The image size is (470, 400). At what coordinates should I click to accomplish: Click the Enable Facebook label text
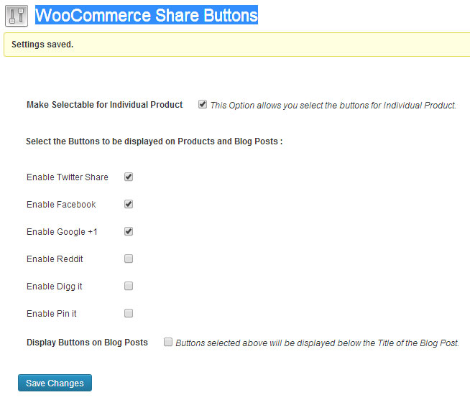(61, 205)
